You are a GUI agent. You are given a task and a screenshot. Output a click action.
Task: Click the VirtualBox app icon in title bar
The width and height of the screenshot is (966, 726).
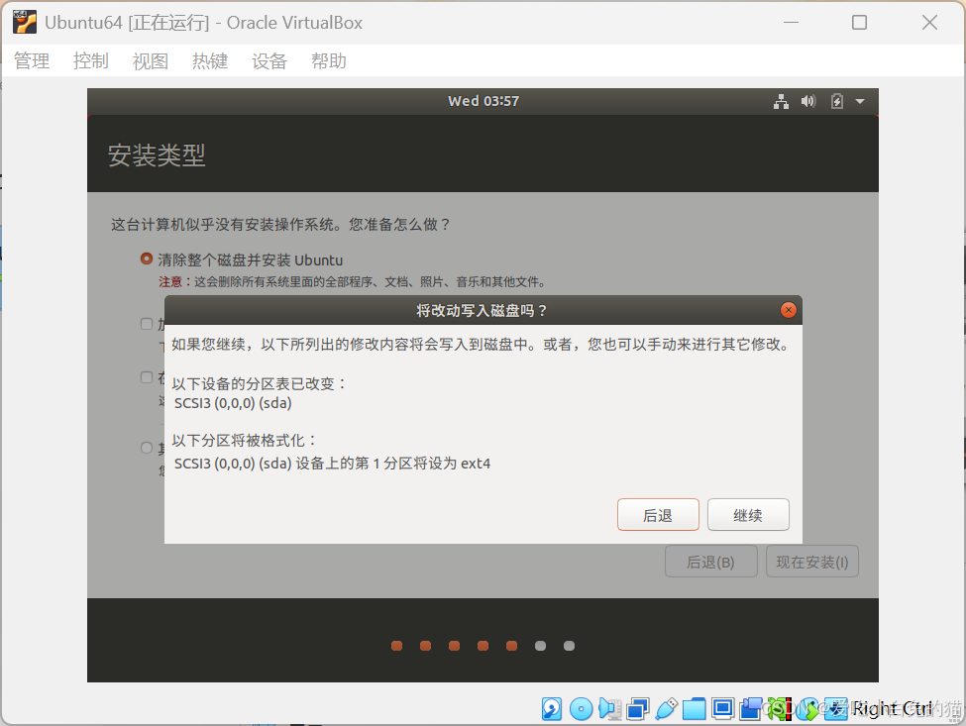click(25, 22)
